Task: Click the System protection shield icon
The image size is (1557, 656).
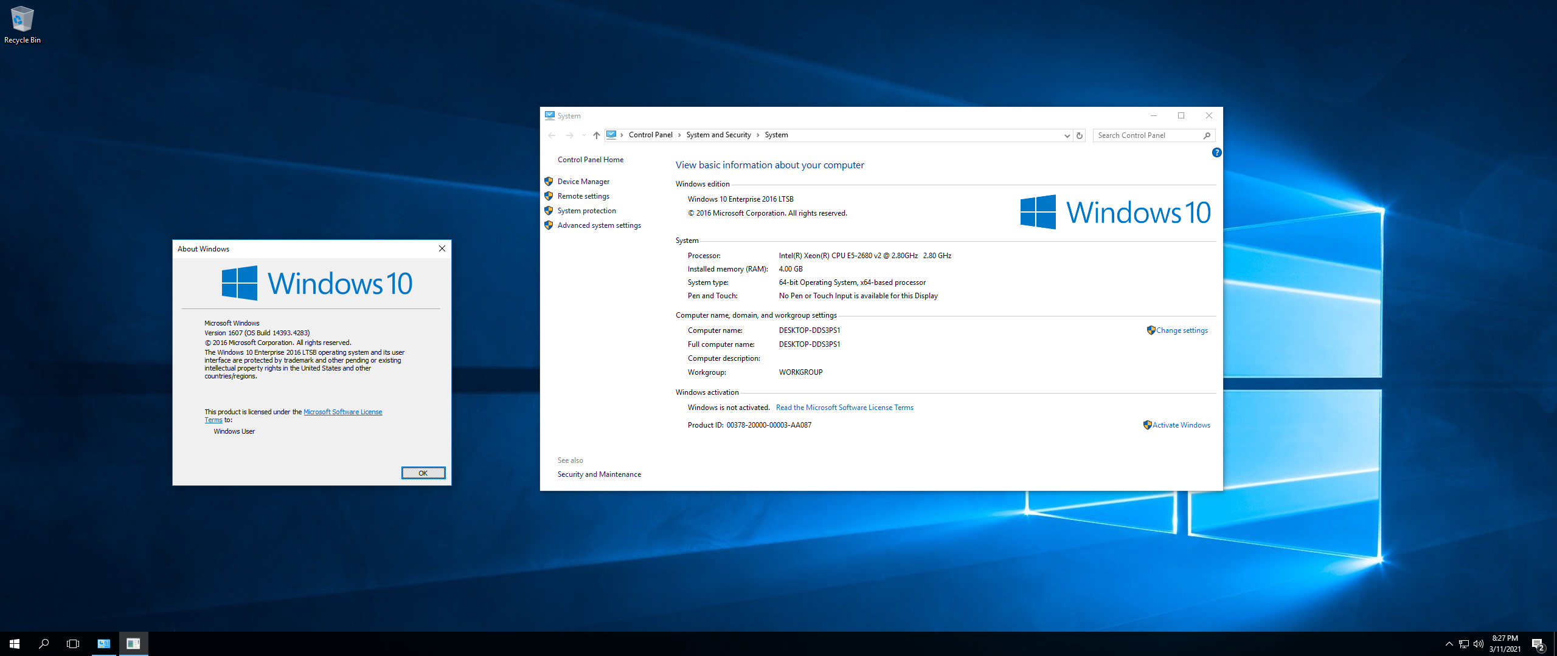Action: tap(549, 211)
